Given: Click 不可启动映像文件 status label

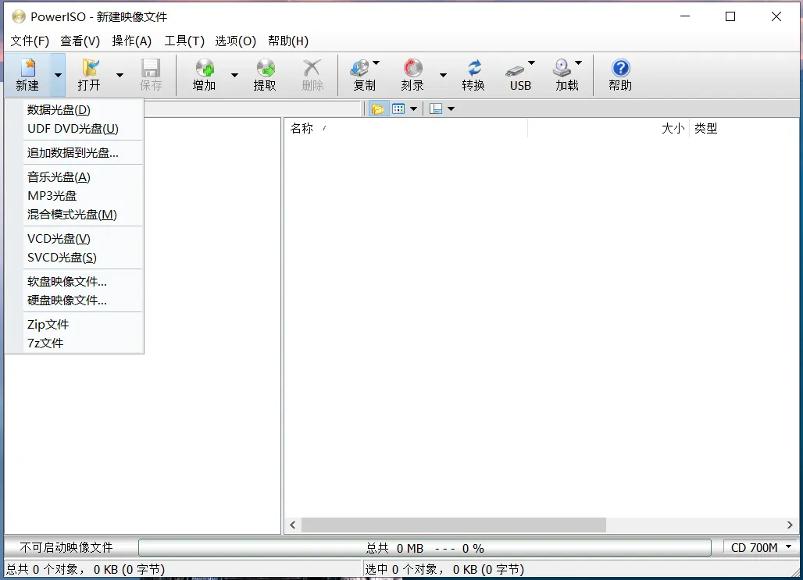Looking at the screenshot, I should click(66, 548).
